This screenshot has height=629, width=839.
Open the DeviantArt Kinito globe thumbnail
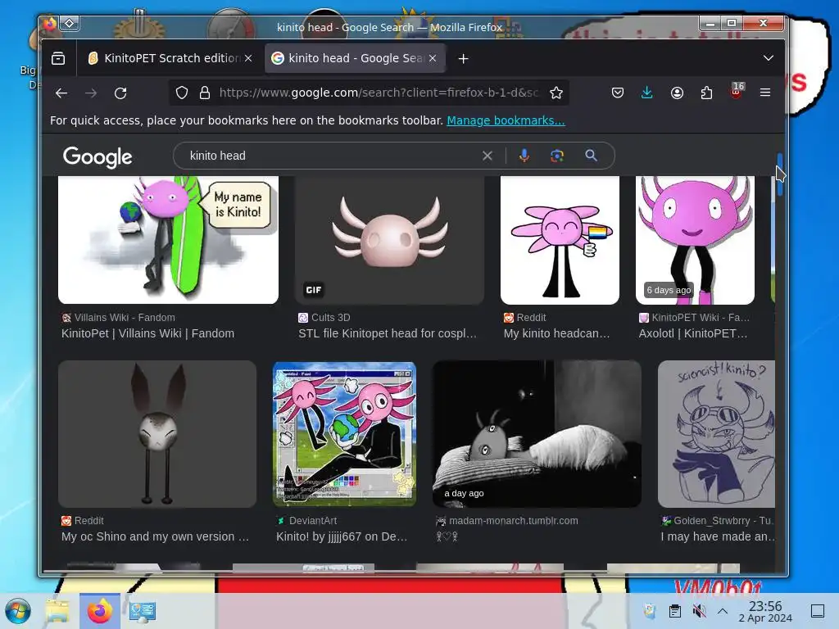pos(345,434)
